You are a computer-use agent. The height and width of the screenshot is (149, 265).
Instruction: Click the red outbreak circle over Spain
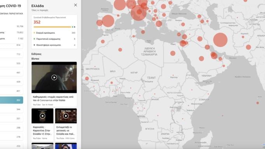[108, 21]
